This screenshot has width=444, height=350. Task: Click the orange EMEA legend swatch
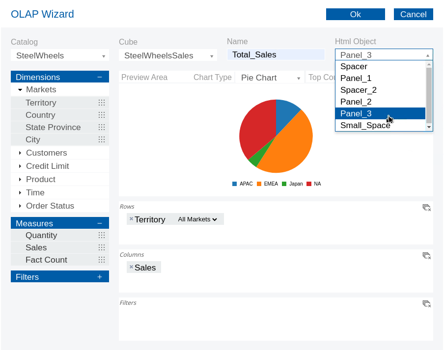pos(259,184)
